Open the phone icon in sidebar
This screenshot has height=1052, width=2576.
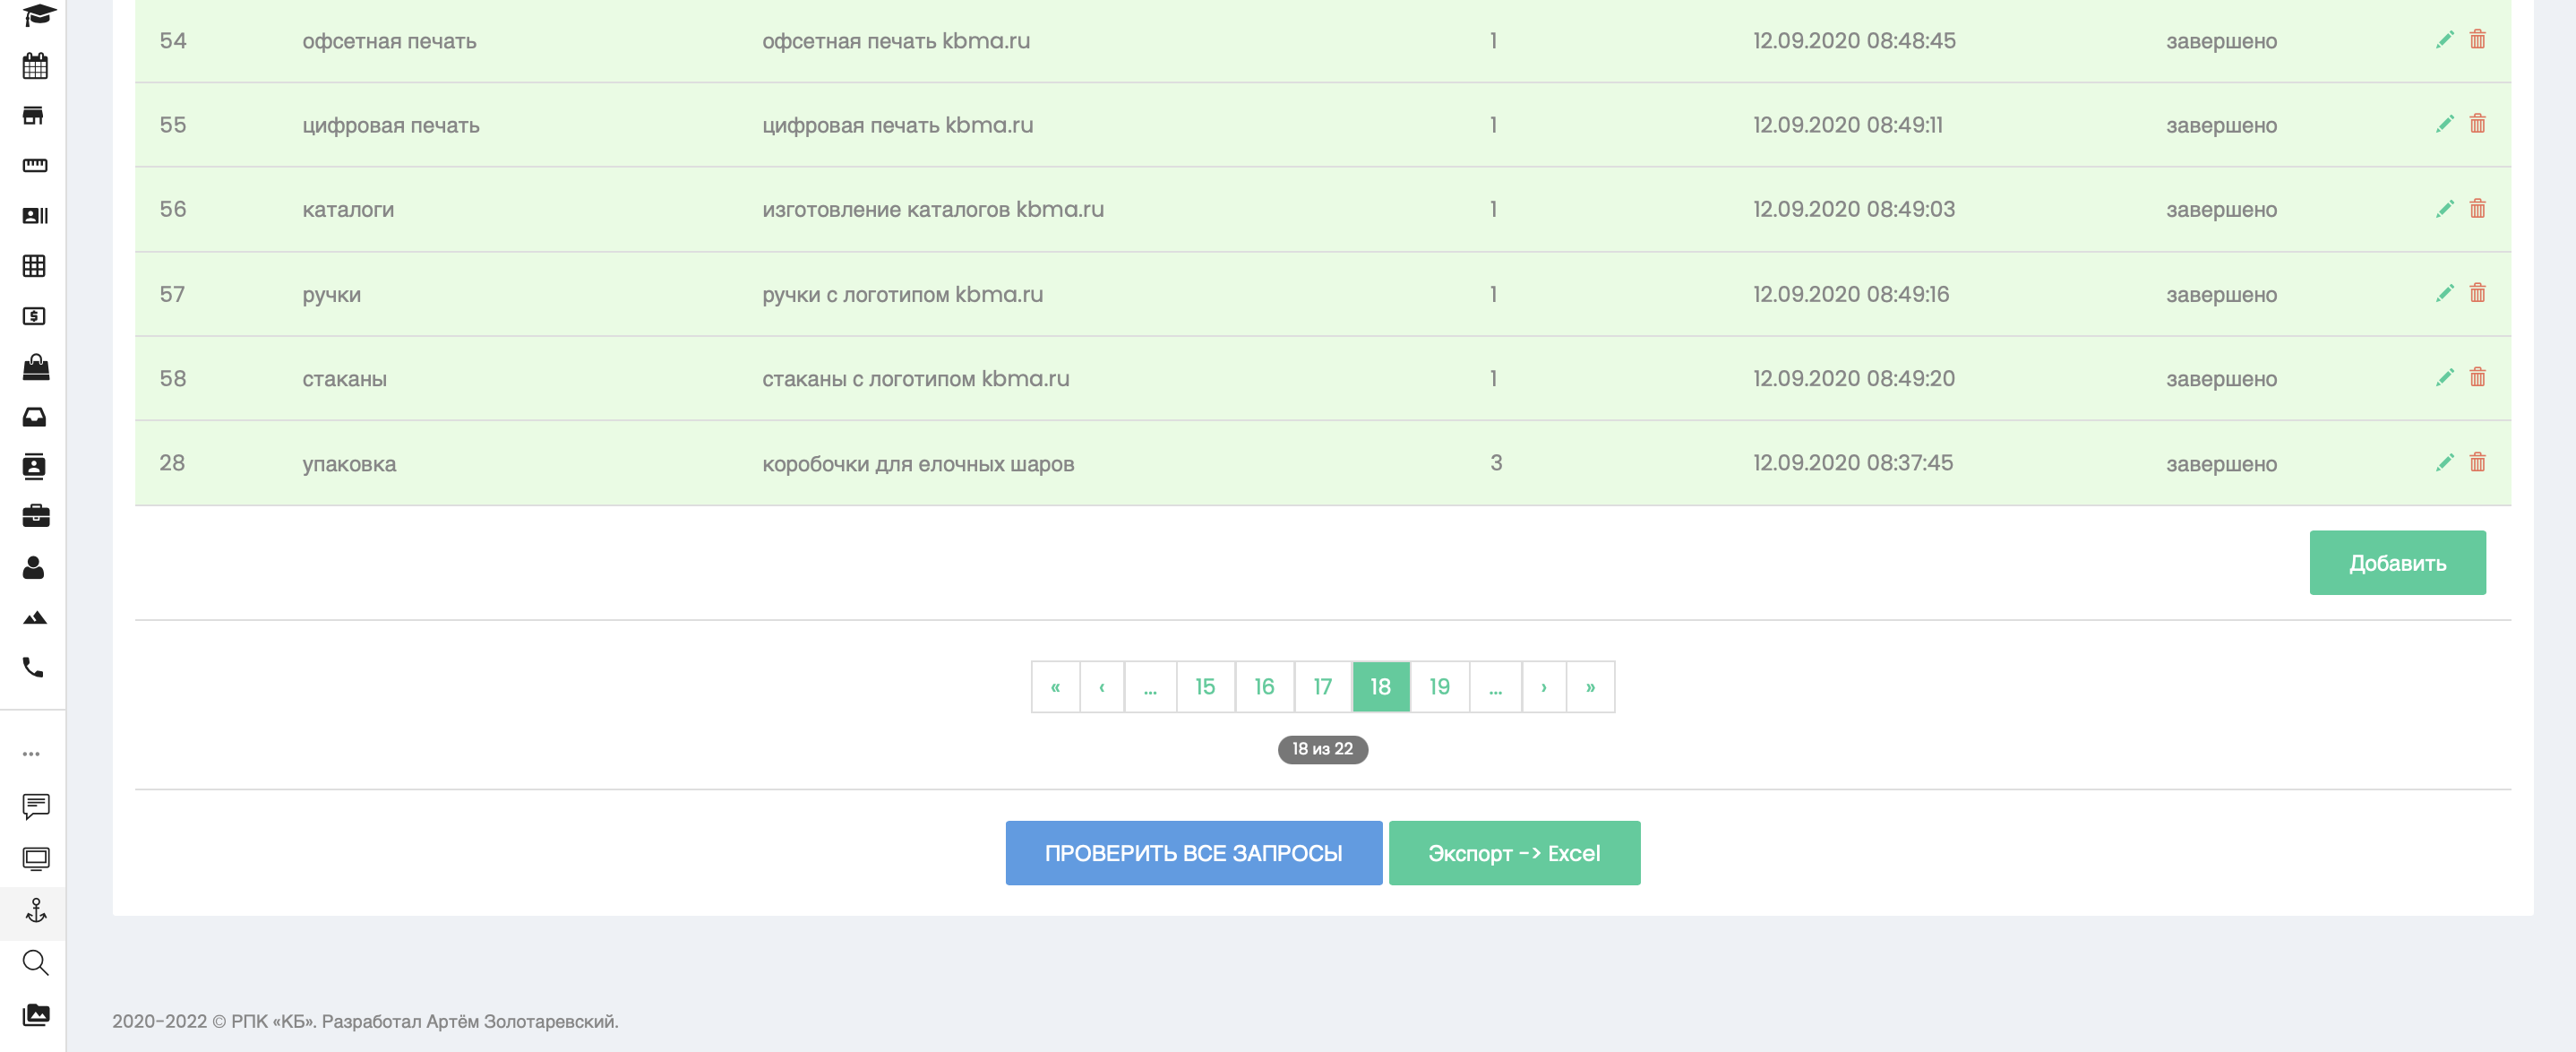pyautogui.click(x=33, y=667)
